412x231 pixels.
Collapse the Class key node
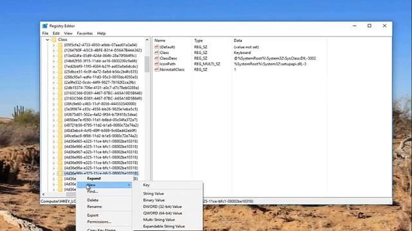47,40
